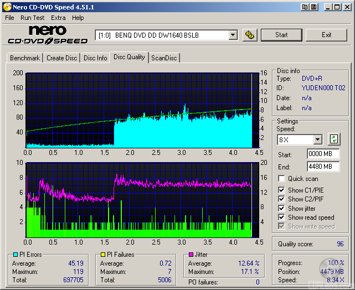Screen dimensions: 355x290
Task: Toggle the Show C1/PIE checkbox
Action: (282, 190)
